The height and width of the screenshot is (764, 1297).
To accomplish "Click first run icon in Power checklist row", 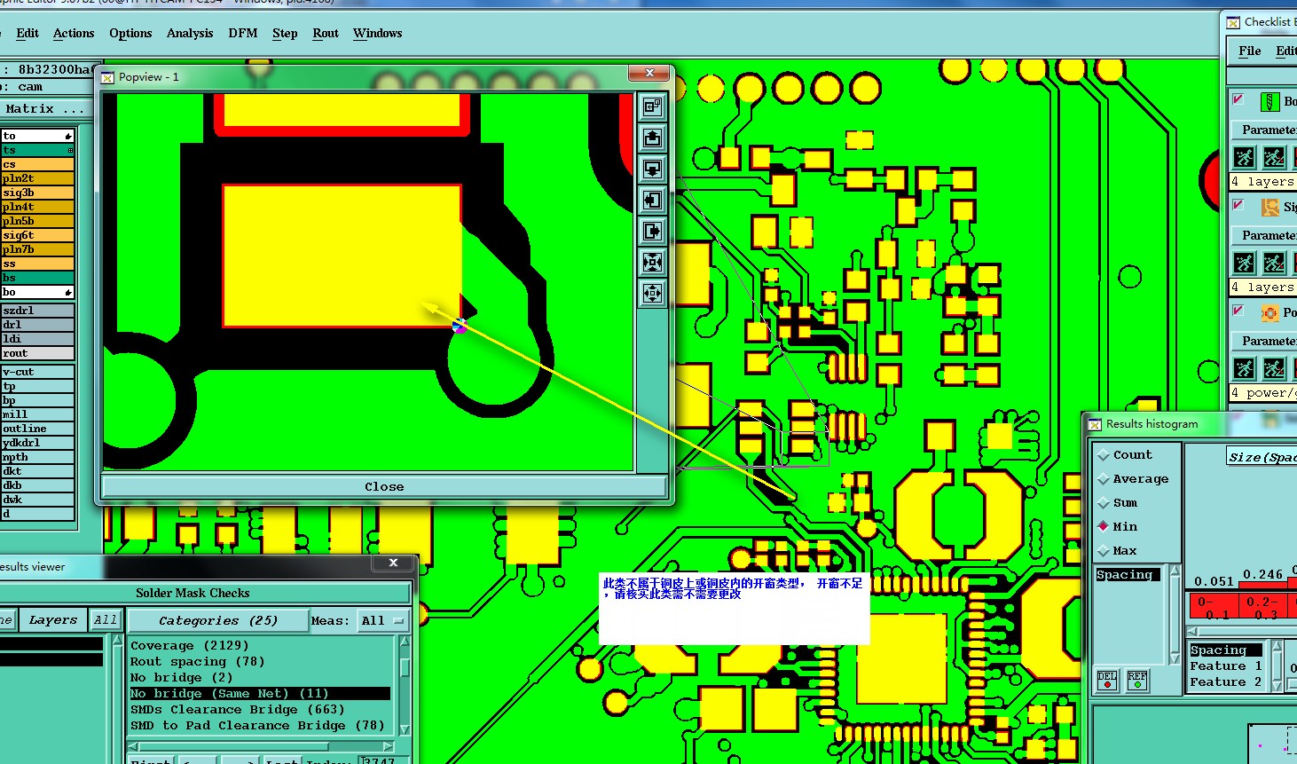I will [1244, 367].
